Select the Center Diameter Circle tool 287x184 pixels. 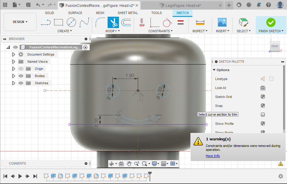click(x=71, y=22)
